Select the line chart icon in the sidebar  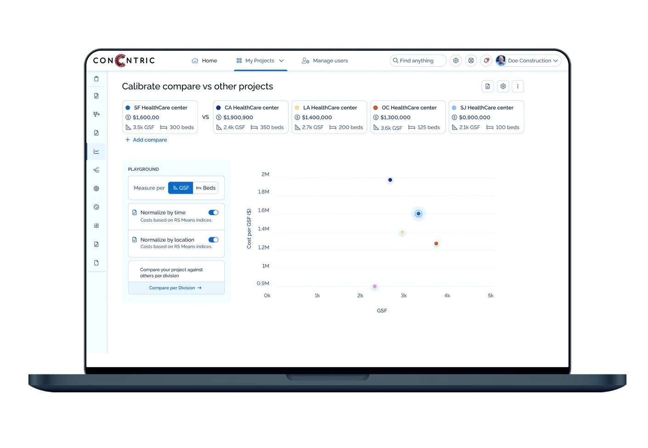coord(96,151)
